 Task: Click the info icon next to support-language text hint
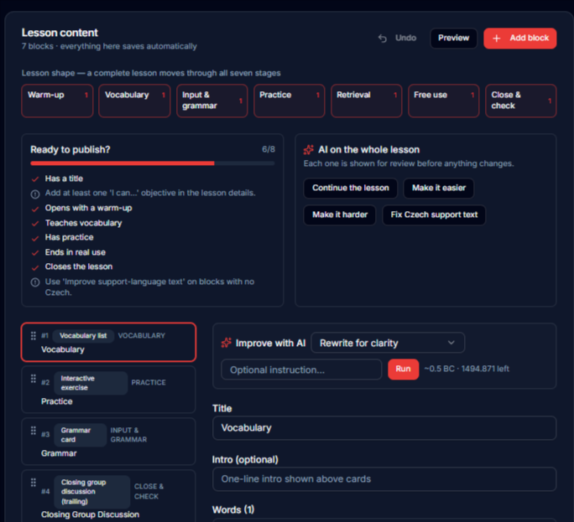coord(35,282)
